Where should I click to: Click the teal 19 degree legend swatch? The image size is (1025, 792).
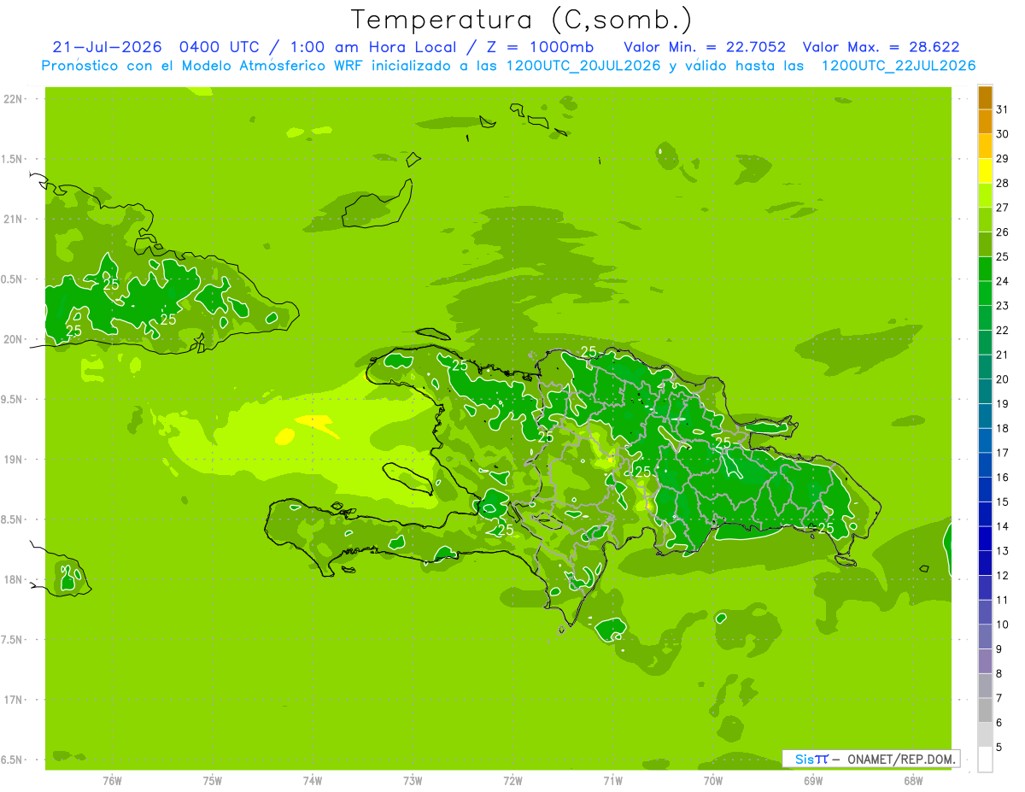[x=985, y=392]
